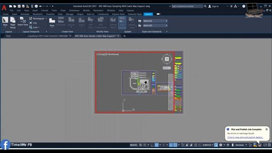Screen dimensions: 272x153
Task: Toggle snap mode in status bar
Action: pos(144,145)
